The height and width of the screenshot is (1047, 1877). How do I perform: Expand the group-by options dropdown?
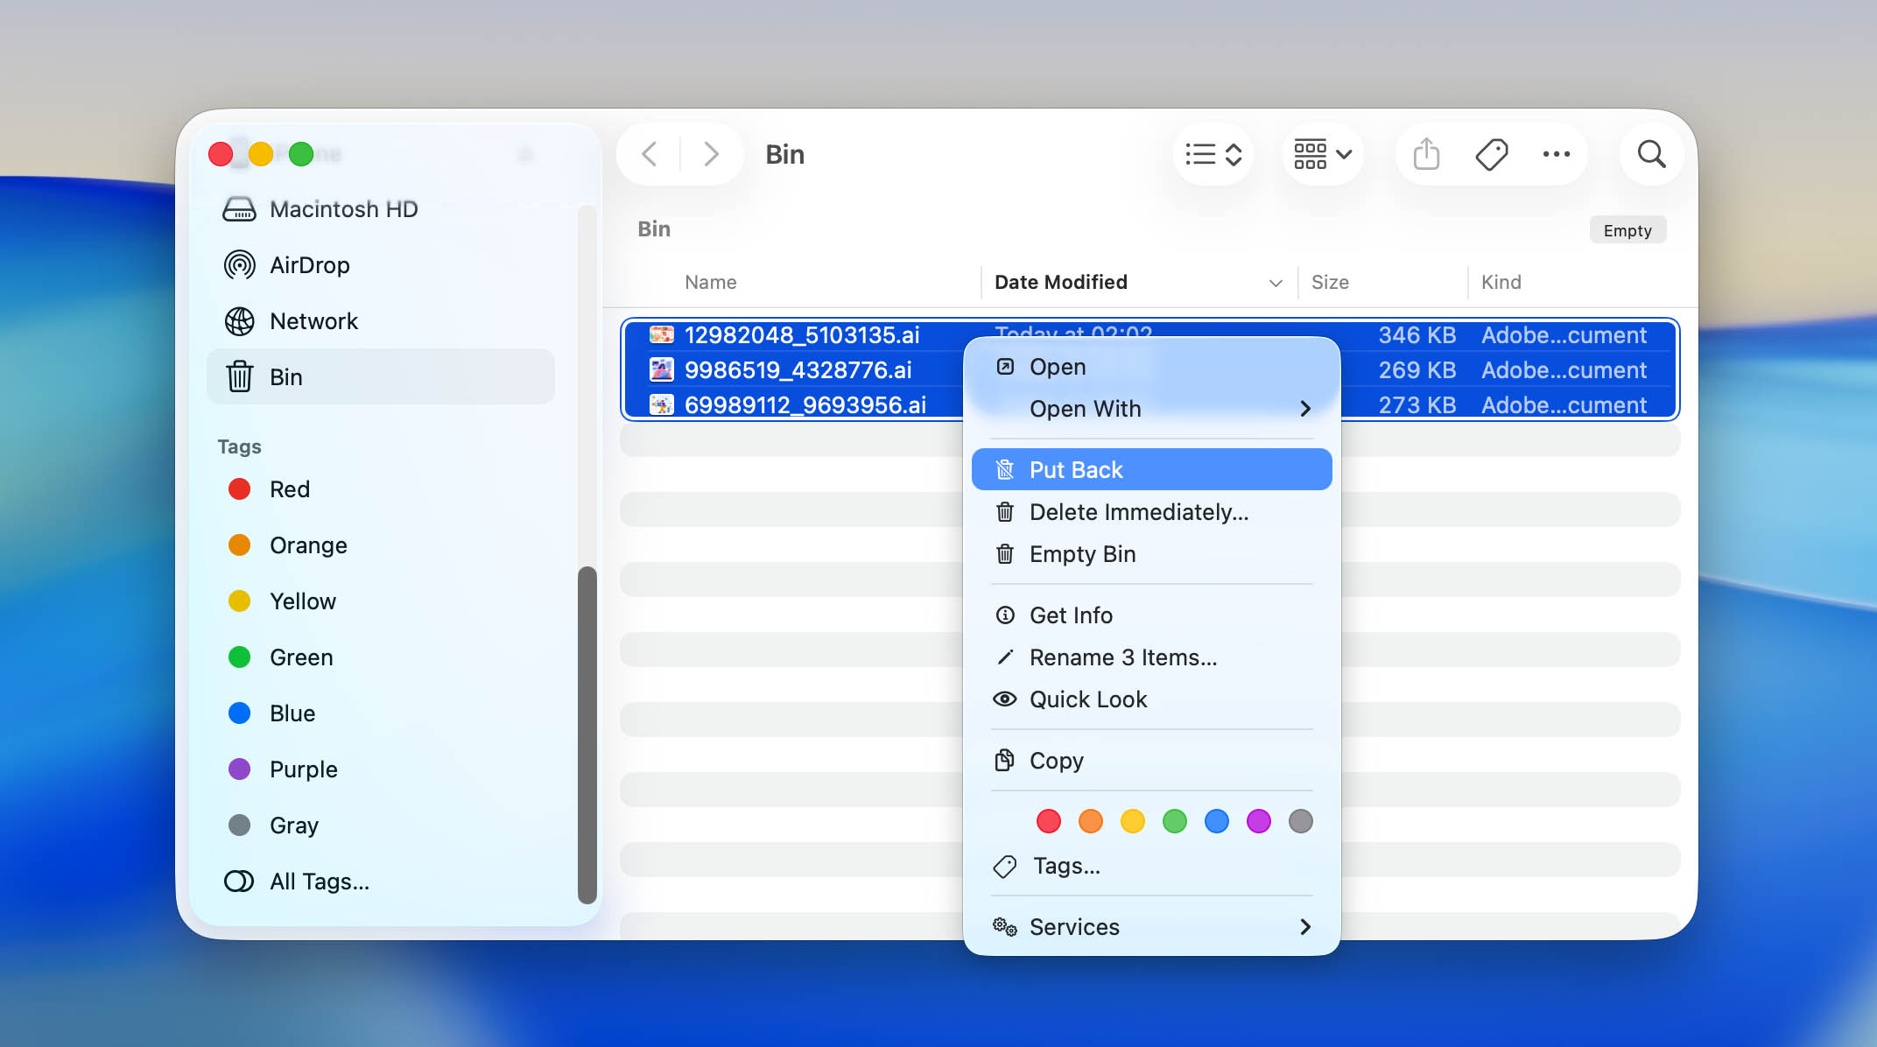(x=1322, y=154)
